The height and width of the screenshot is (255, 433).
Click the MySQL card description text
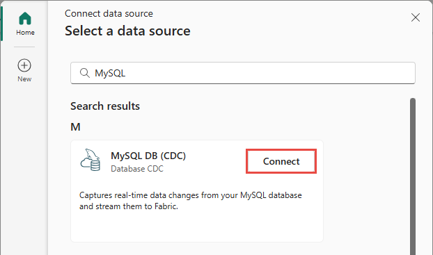(x=190, y=201)
